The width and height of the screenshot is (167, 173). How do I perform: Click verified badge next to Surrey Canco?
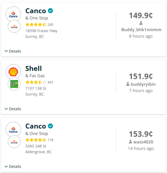point(50,11)
